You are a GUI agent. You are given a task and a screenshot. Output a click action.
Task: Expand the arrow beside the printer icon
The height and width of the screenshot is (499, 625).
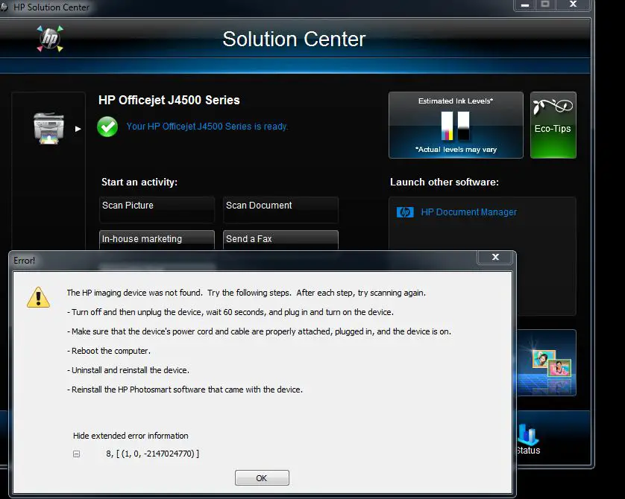pyautogui.click(x=78, y=129)
